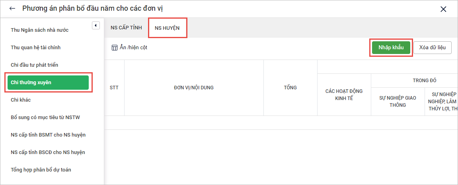Select NS cấp tỉnh BSCĐ cho NS huyện
This screenshot has height=185, width=458.
(48, 152)
